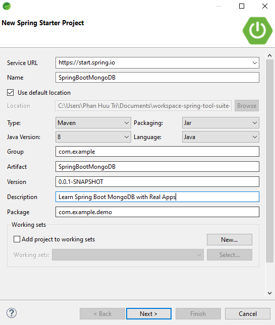Maximize the dialog window

click(242, 6)
